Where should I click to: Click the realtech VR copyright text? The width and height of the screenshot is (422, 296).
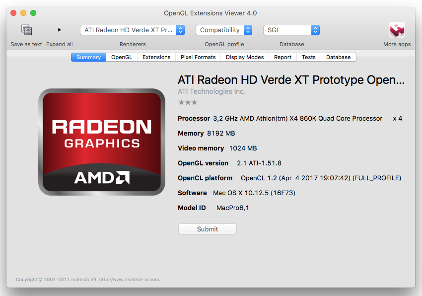click(x=88, y=280)
